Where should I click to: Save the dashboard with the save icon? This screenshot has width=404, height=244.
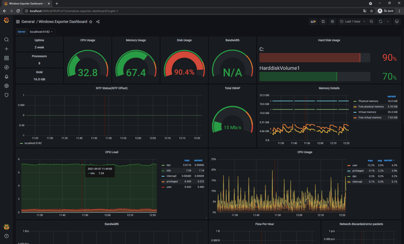[323, 21]
